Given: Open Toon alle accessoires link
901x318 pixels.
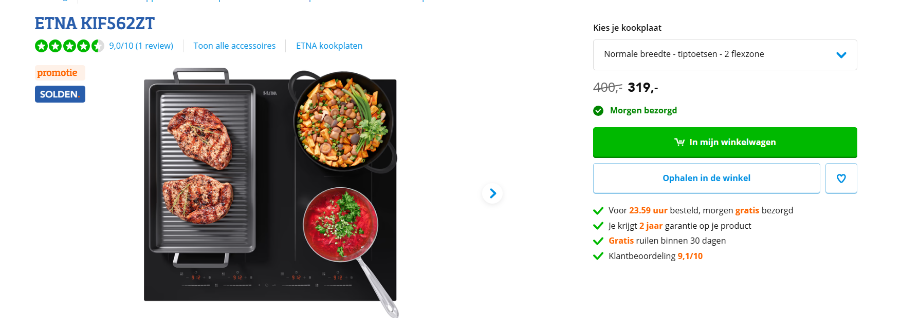Looking at the screenshot, I should tap(234, 46).
